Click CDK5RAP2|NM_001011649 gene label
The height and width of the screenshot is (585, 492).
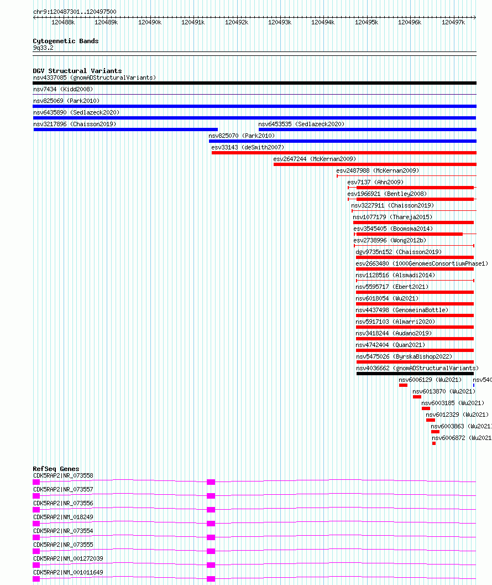(x=68, y=572)
